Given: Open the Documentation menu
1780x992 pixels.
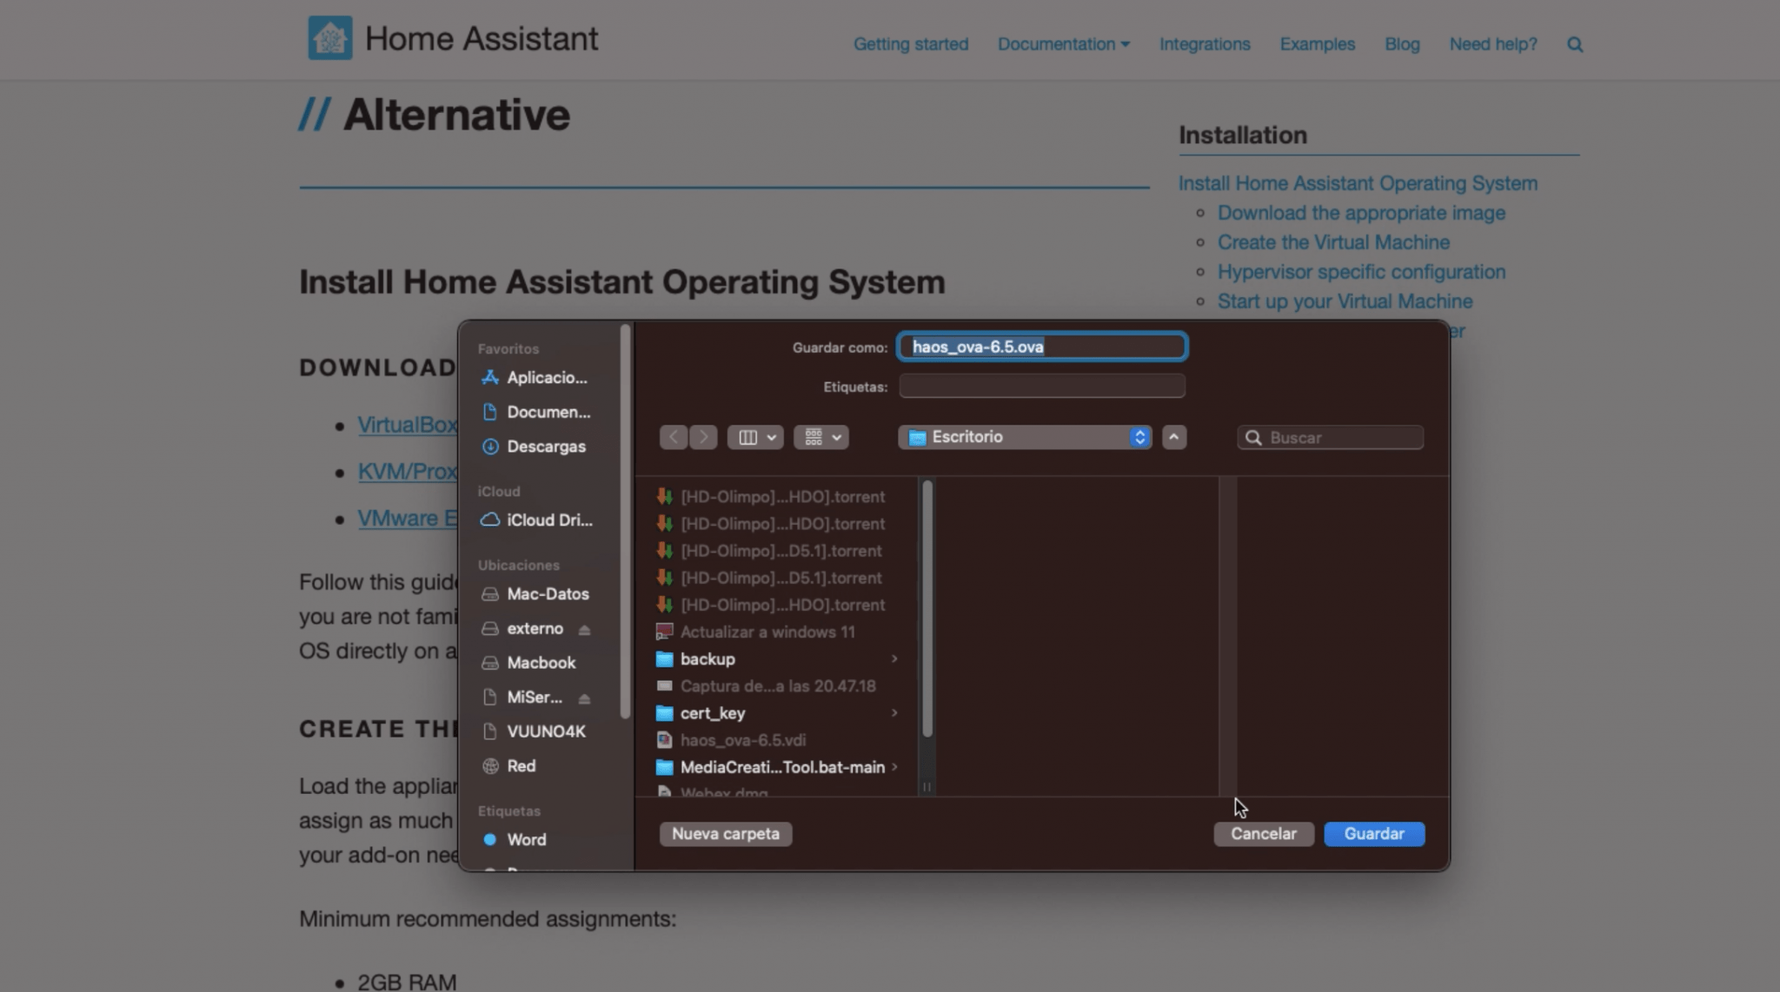Looking at the screenshot, I should [1064, 44].
